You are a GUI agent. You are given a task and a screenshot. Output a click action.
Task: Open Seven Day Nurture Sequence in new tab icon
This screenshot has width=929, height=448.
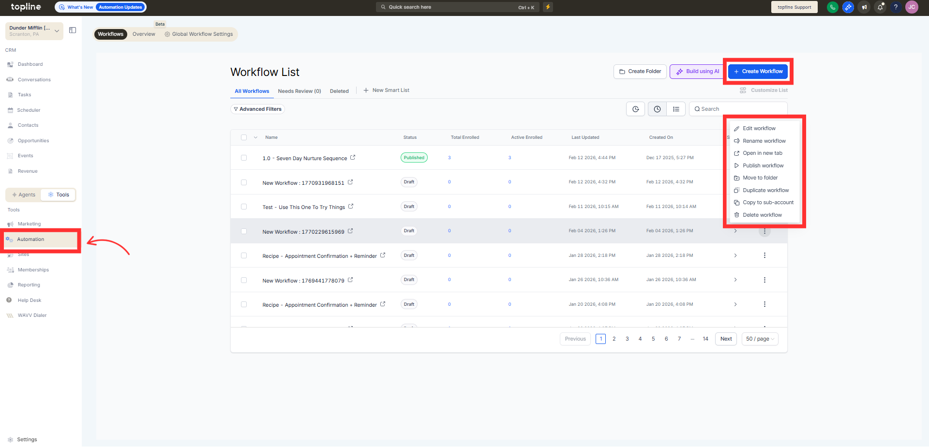[353, 158]
